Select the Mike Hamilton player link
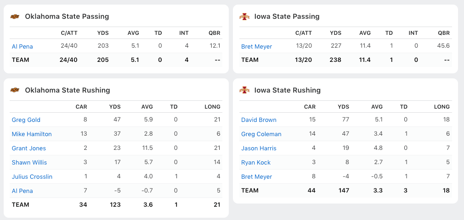The image size is (464, 220). [x=32, y=134]
